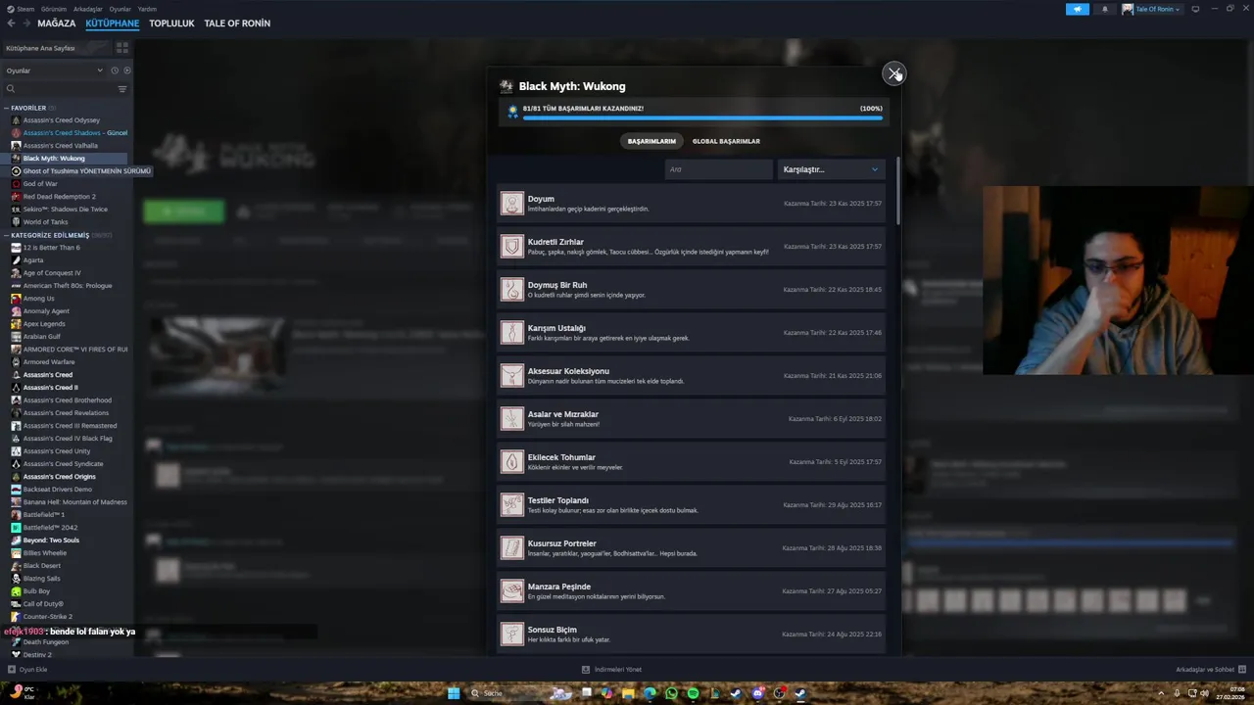Select Red Dead Redemption 2 in library
The height and width of the screenshot is (705, 1254).
[x=60, y=197]
